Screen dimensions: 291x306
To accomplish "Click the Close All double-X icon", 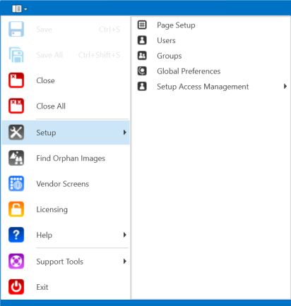I will (16, 106).
